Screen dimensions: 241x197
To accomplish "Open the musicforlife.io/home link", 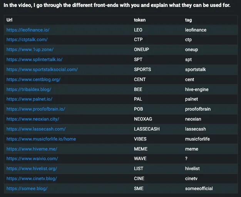I will point(41,139).
